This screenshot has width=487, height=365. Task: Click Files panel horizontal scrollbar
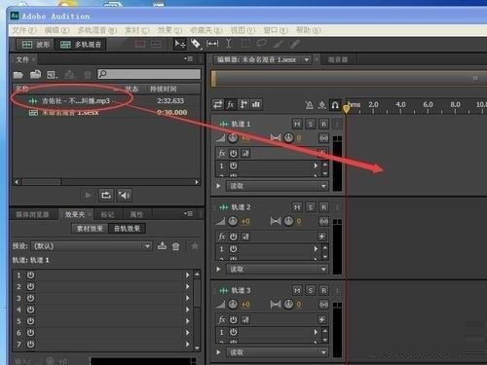click(x=106, y=182)
